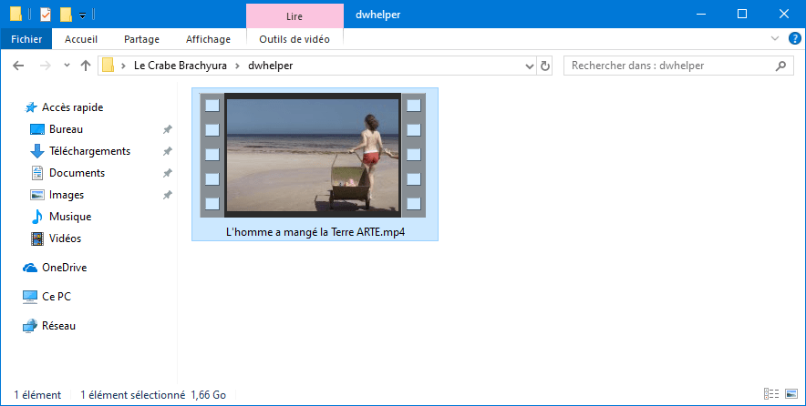
Task: Refresh the dwhelper folder view
Action: 545,66
